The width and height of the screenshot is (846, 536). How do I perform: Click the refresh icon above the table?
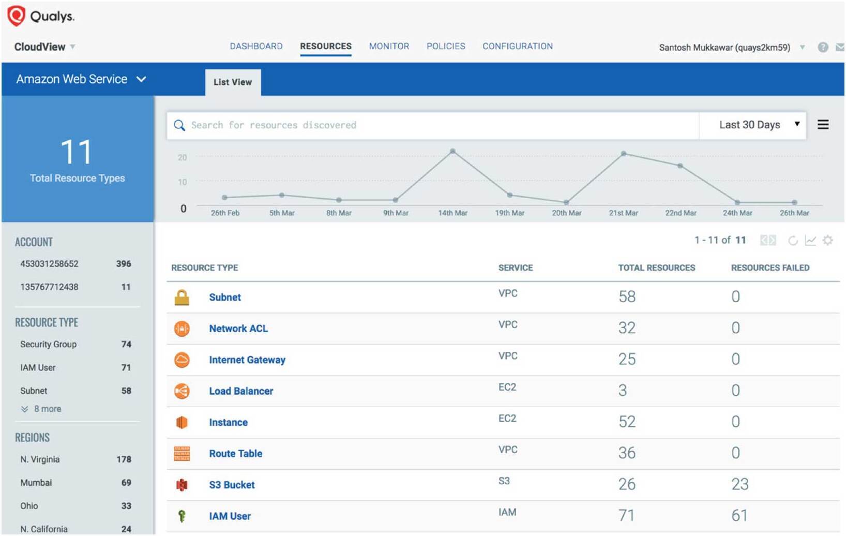click(793, 241)
